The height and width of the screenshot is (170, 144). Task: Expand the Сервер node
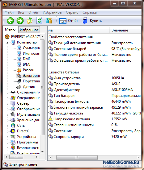pyautogui.click(x=7, y=104)
